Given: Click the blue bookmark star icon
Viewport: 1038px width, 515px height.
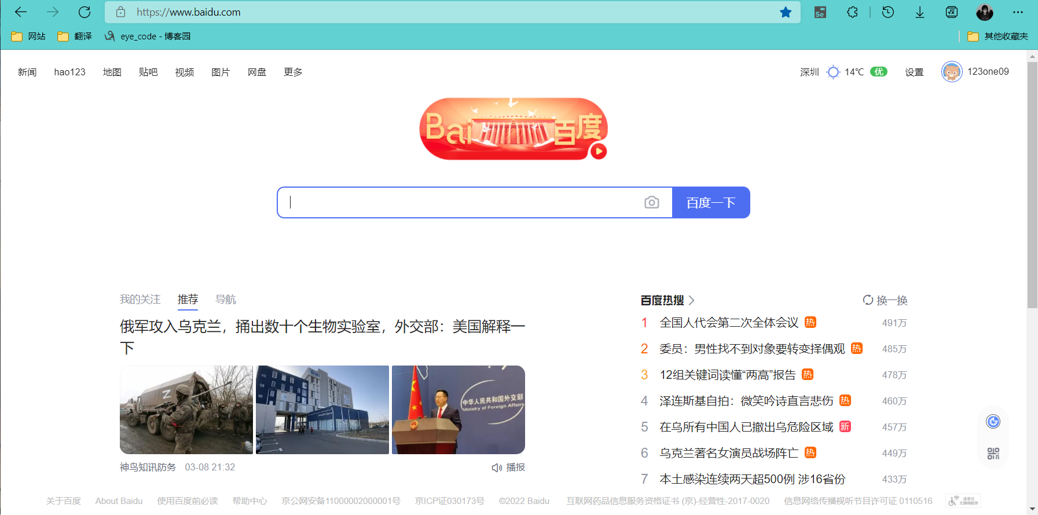Looking at the screenshot, I should click(x=786, y=12).
